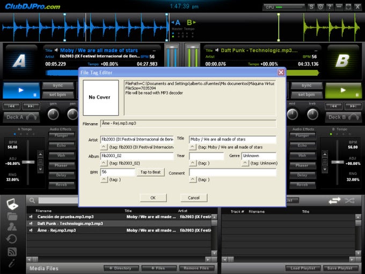The height and width of the screenshot is (274, 365).
Task: Click the No Cover artwork box
Action: coord(101,98)
